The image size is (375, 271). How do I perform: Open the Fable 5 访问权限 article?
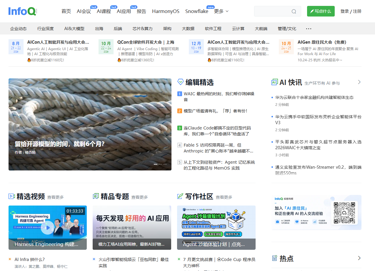point(219,148)
